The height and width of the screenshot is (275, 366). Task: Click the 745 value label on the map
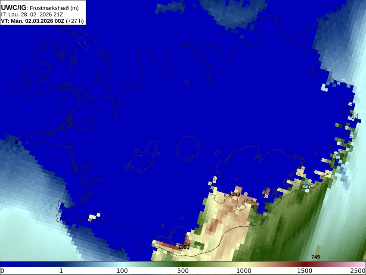click(x=316, y=257)
